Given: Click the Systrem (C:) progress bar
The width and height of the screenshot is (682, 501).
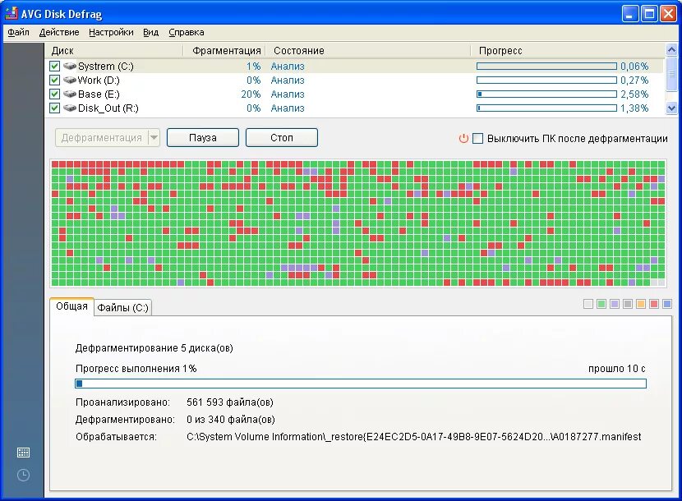Looking at the screenshot, I should pyautogui.click(x=546, y=66).
